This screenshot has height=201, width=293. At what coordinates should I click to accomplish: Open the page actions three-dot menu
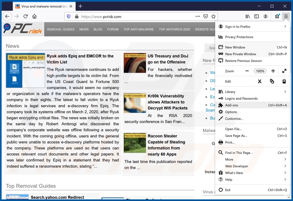[x=198, y=17]
